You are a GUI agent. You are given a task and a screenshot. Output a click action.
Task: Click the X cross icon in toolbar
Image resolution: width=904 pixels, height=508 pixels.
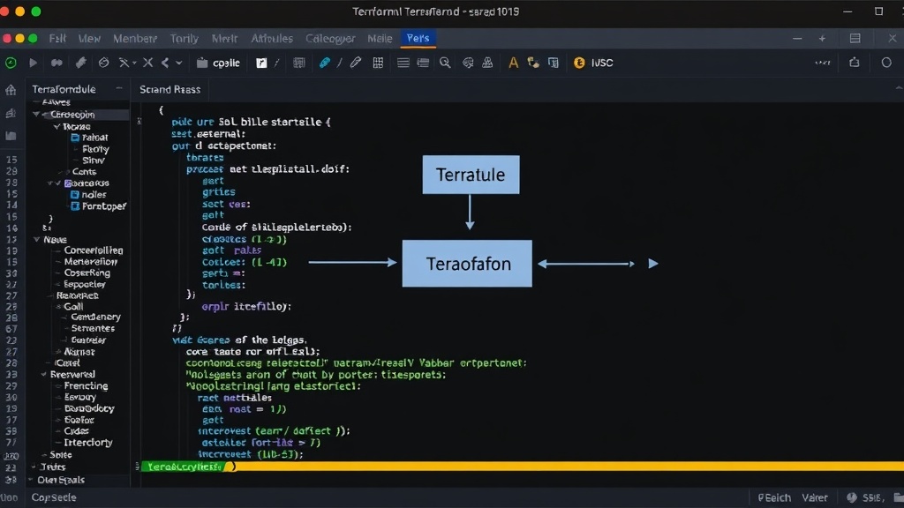pyautogui.click(x=148, y=63)
